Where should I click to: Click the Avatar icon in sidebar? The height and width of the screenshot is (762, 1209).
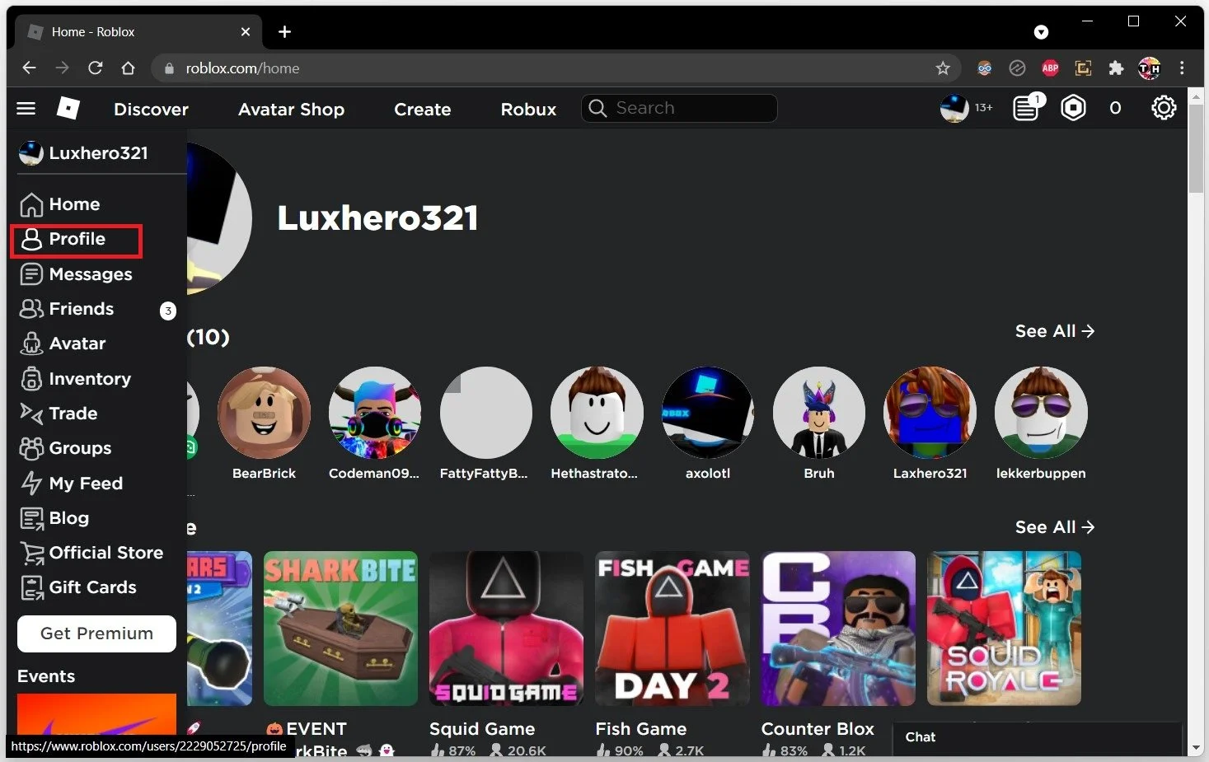[x=31, y=344]
